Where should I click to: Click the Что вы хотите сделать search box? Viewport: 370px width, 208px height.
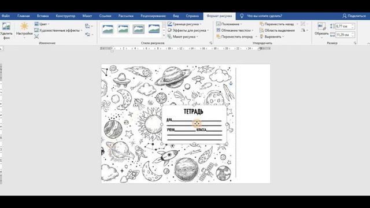tap(264, 16)
